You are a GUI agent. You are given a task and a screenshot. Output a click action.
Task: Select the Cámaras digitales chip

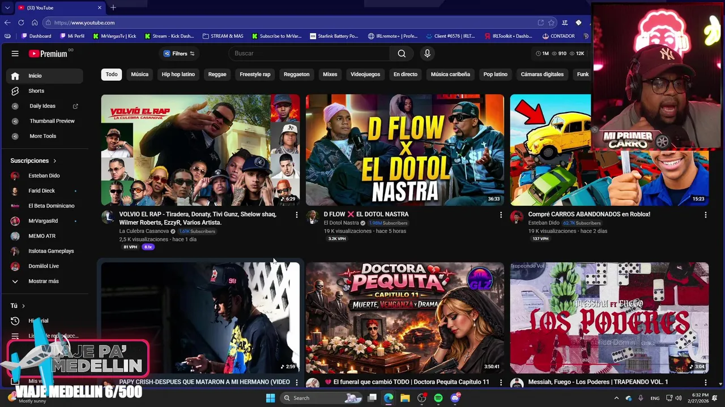pyautogui.click(x=542, y=75)
